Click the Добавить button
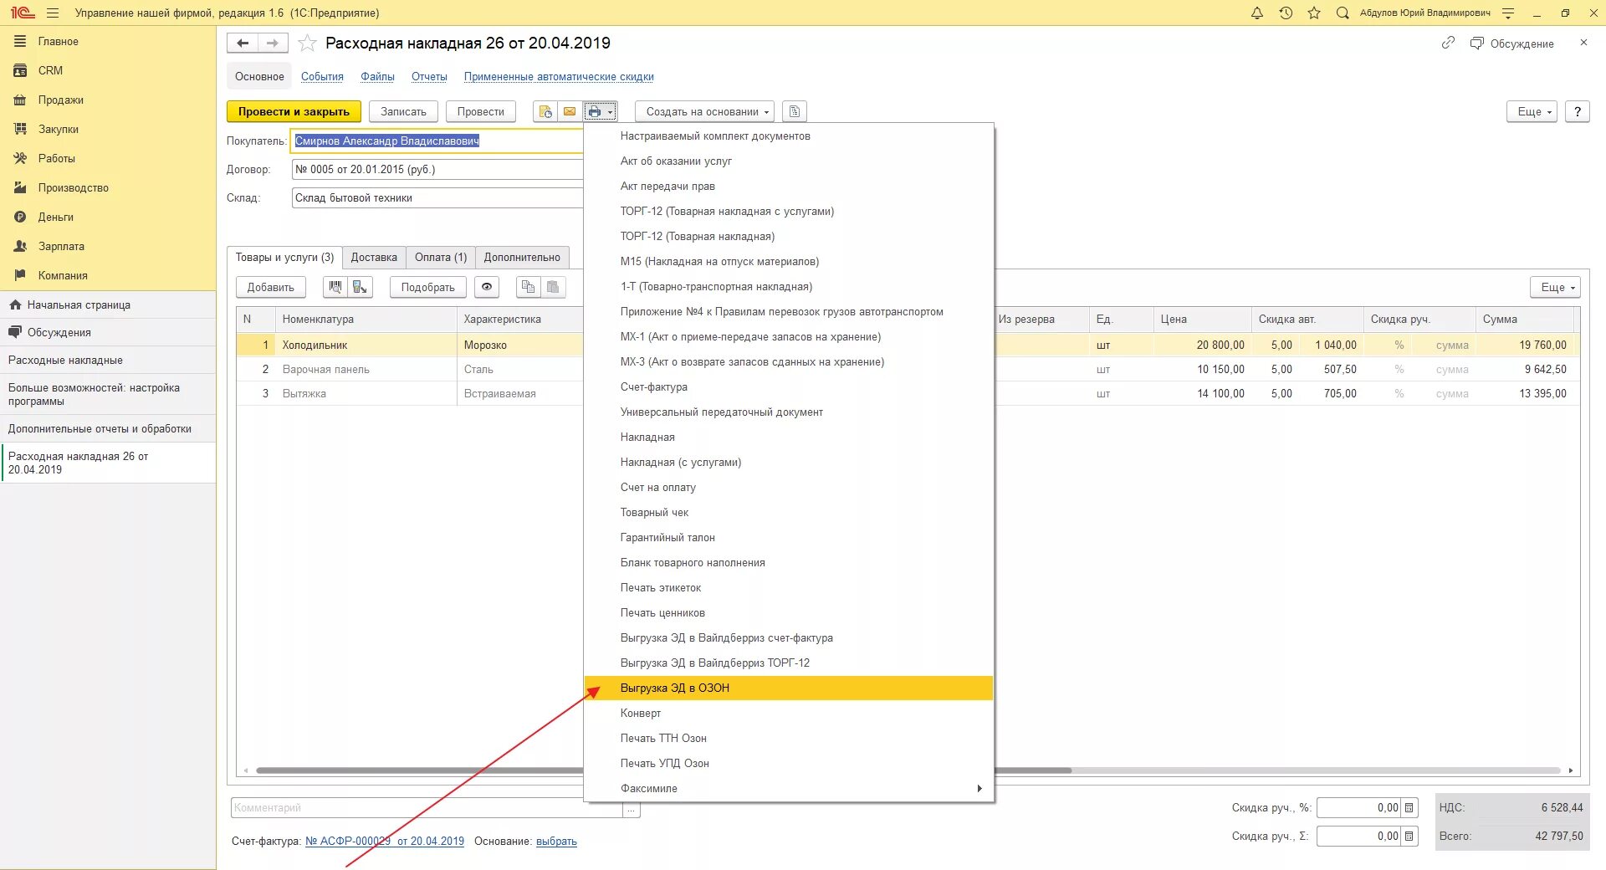This screenshot has width=1606, height=870. [x=270, y=287]
